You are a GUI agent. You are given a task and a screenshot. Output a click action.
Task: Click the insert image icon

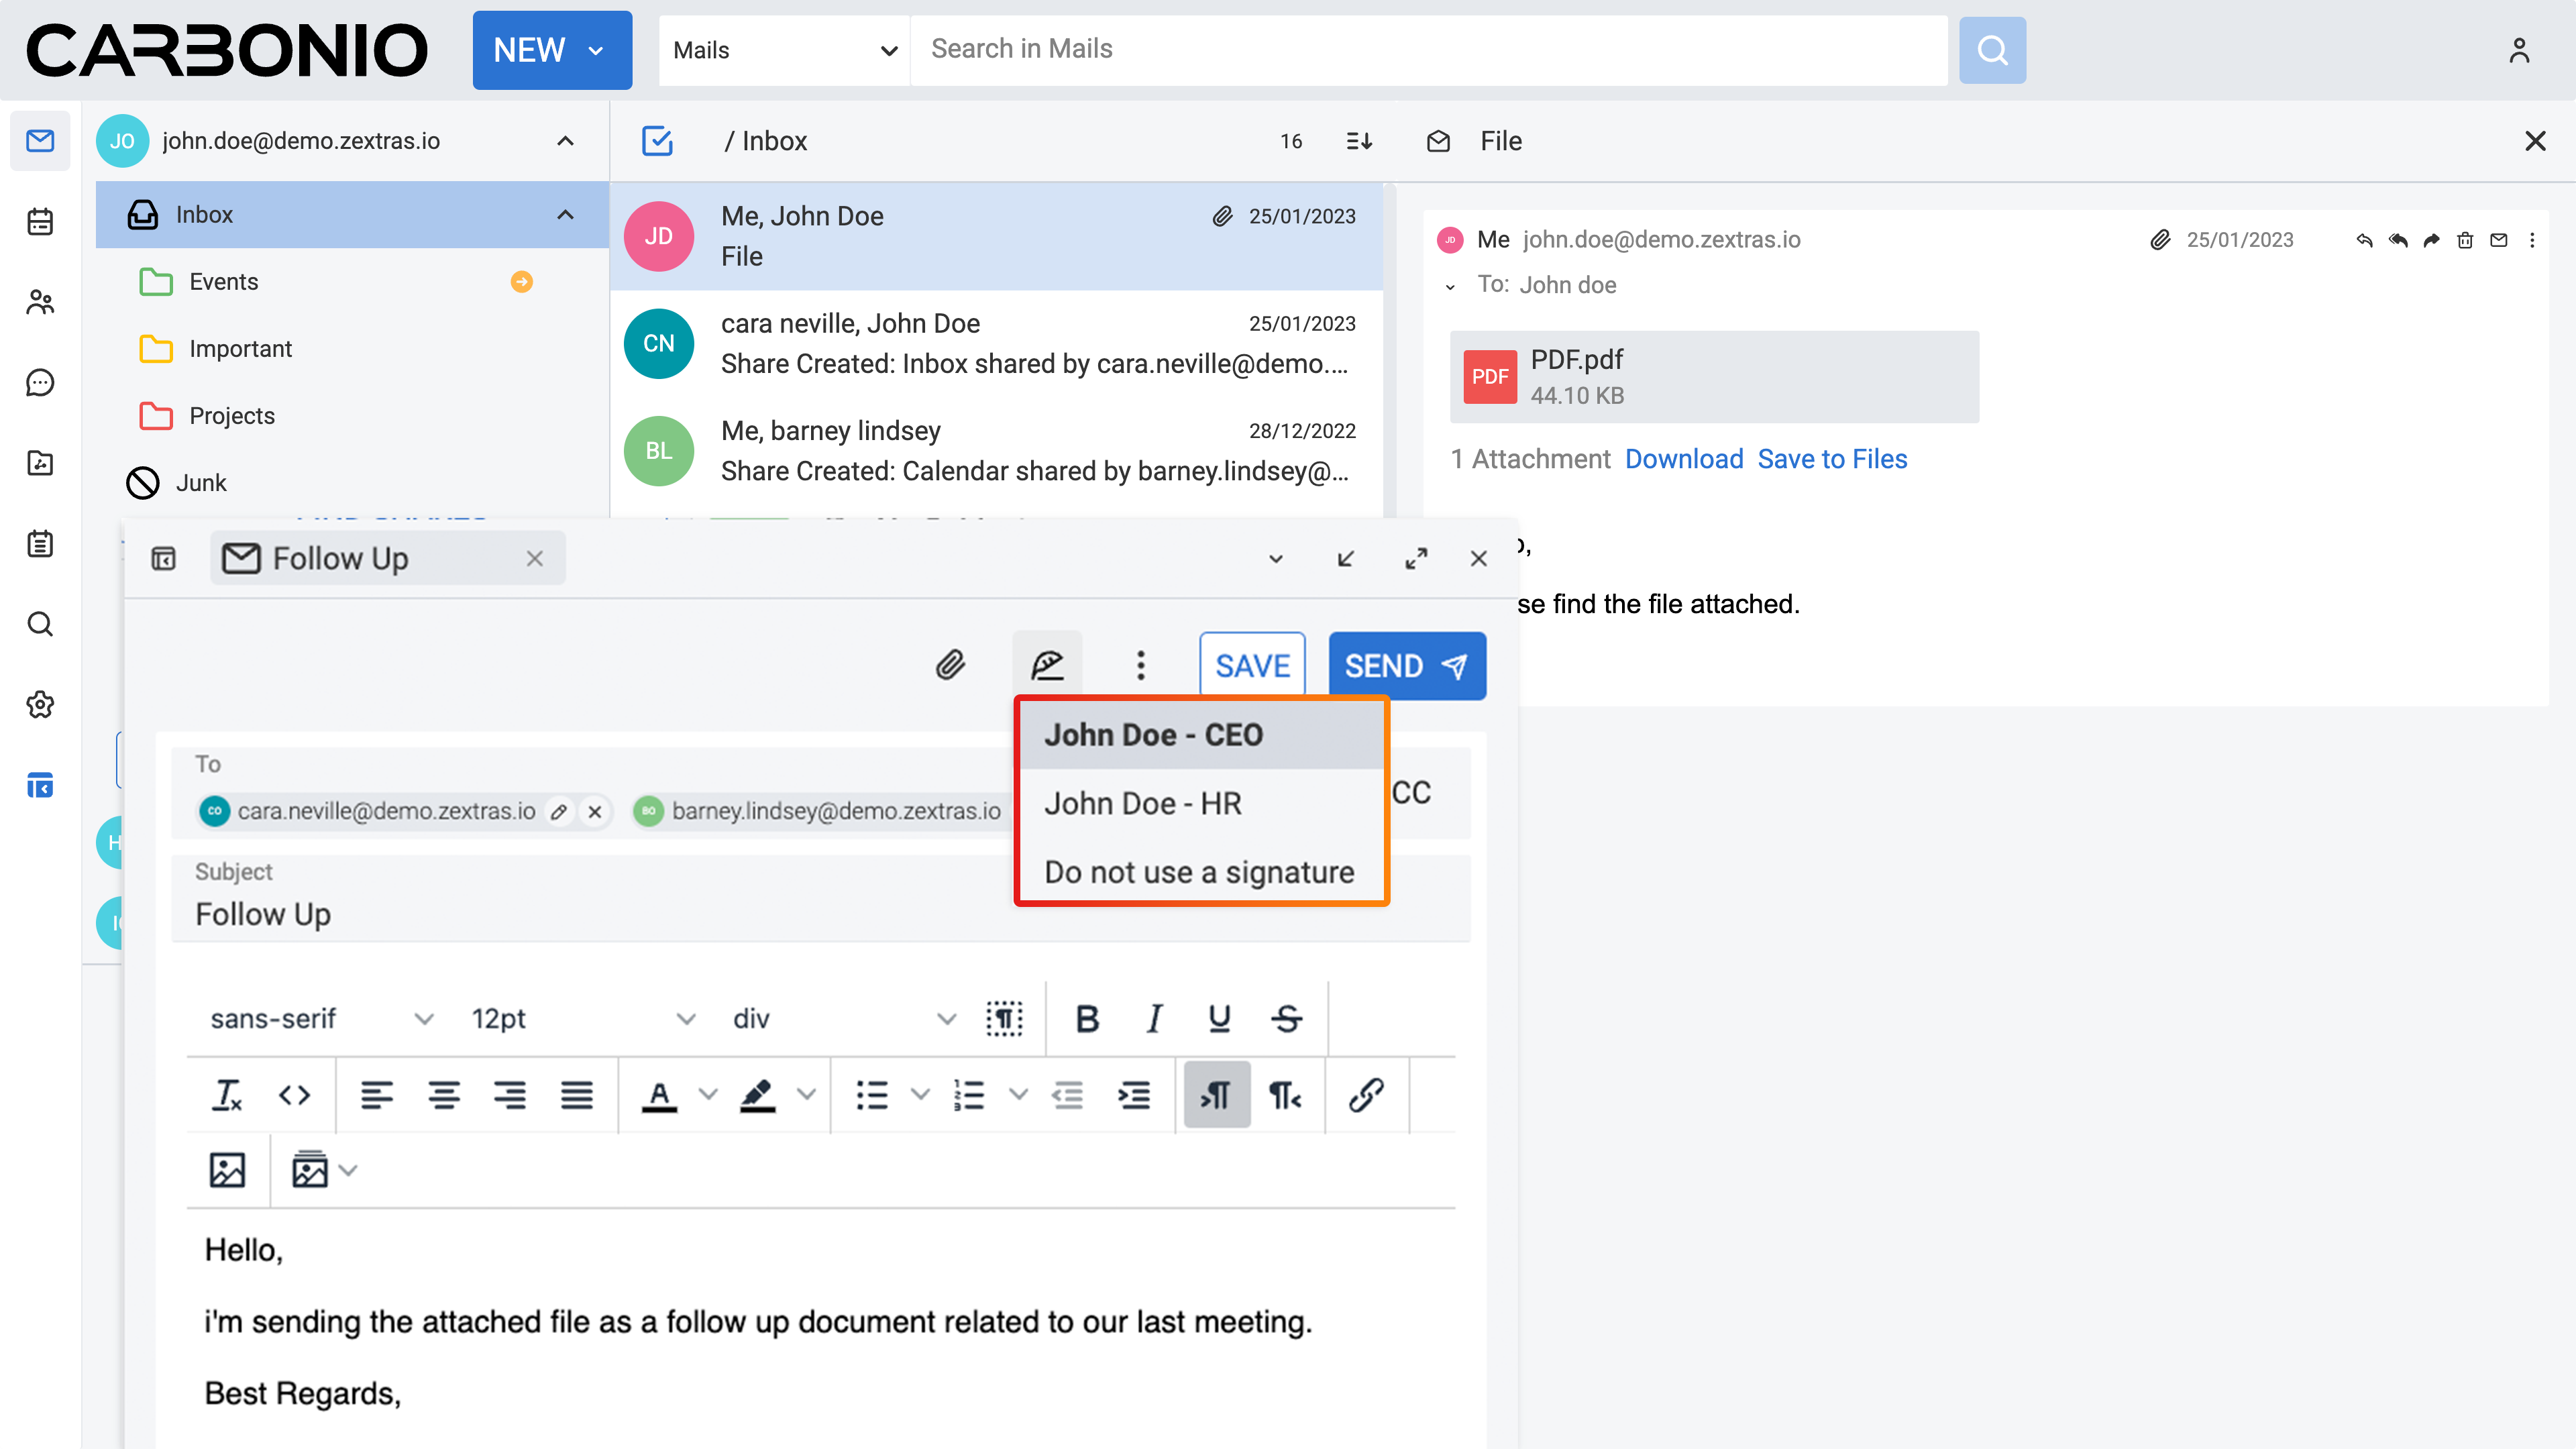coord(227,1169)
